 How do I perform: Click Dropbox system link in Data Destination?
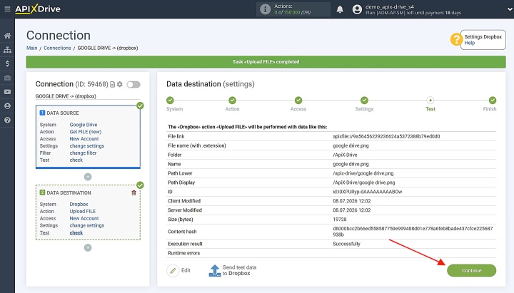point(79,205)
